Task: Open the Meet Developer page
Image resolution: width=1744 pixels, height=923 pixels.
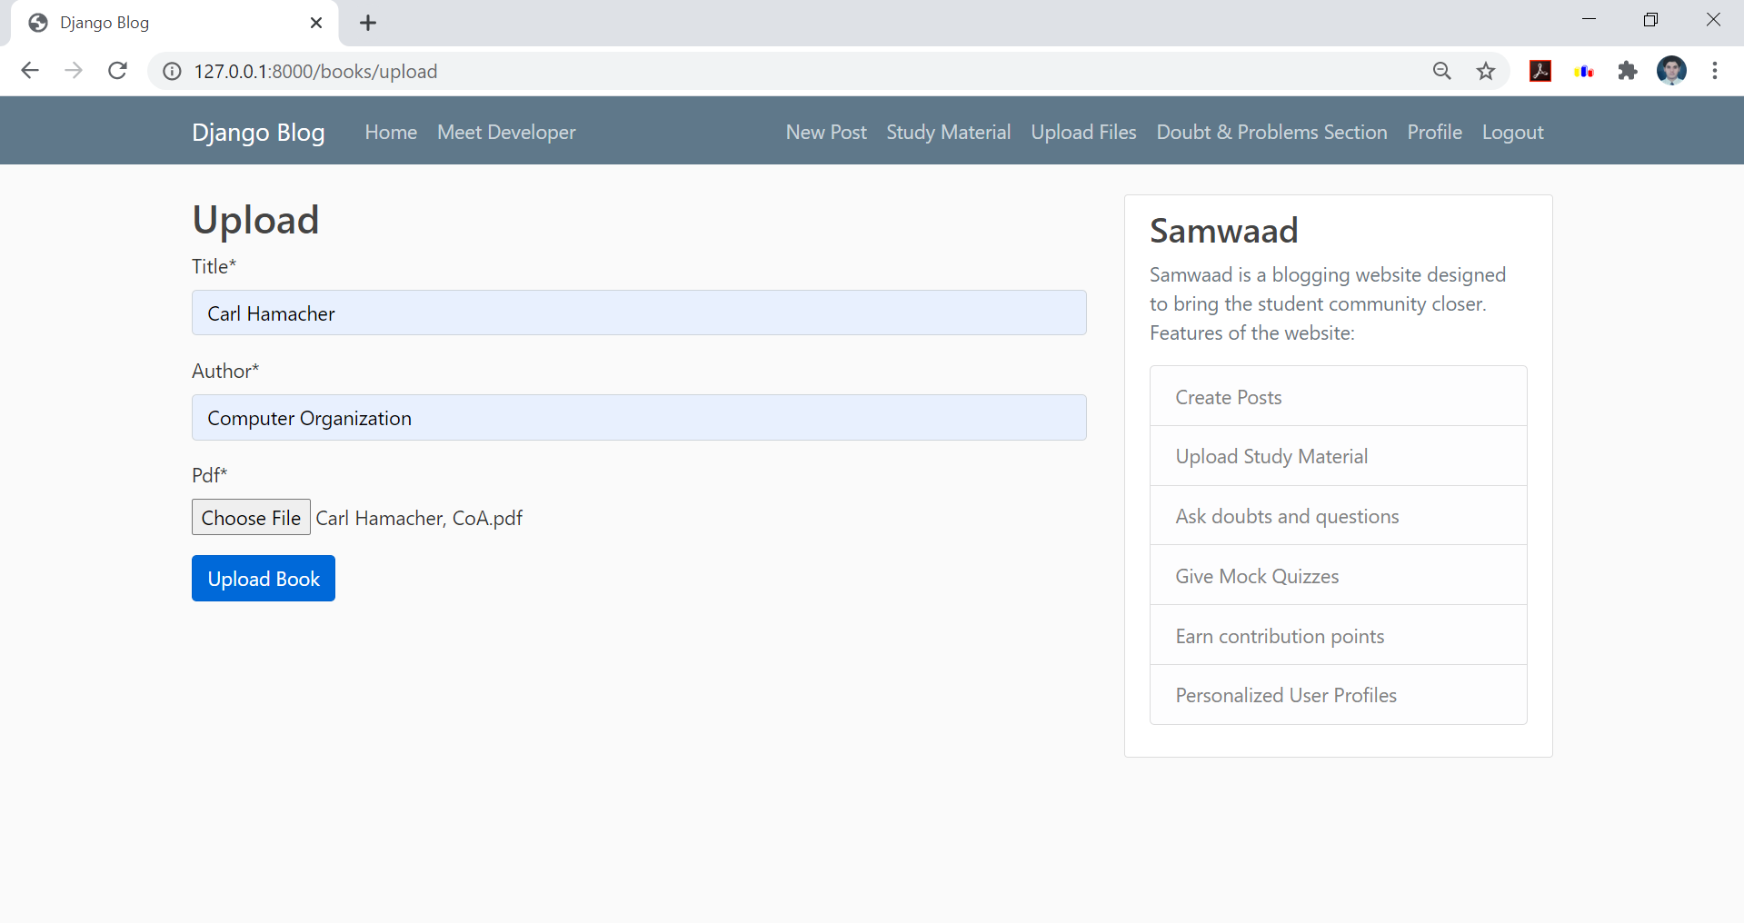Action: 506,132
